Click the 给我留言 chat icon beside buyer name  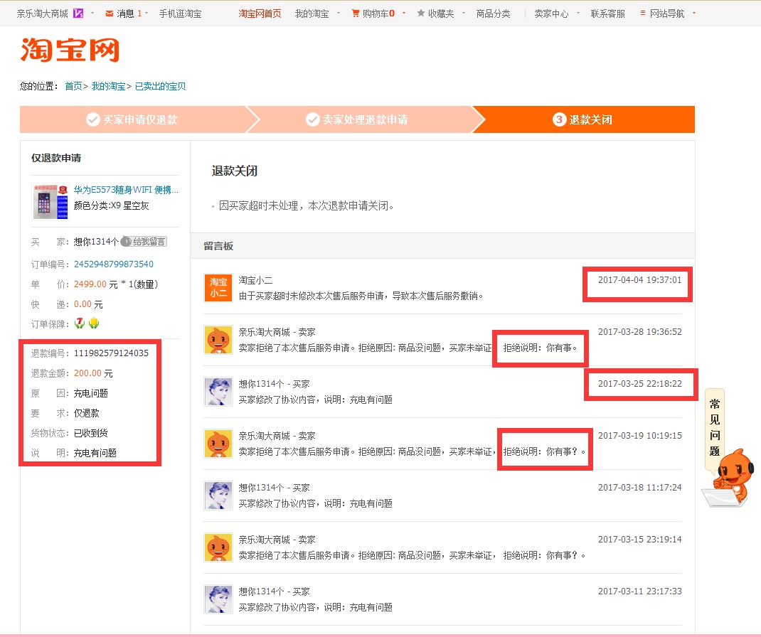coord(126,241)
